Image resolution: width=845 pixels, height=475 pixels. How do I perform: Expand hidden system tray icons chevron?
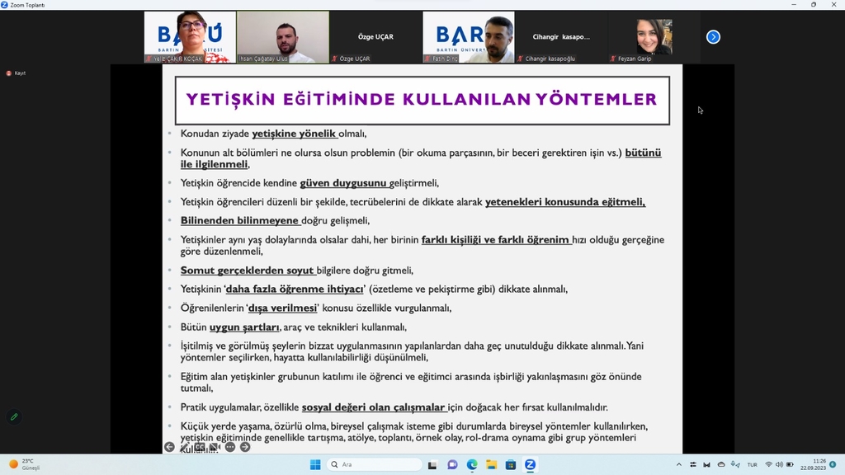pyautogui.click(x=677, y=464)
